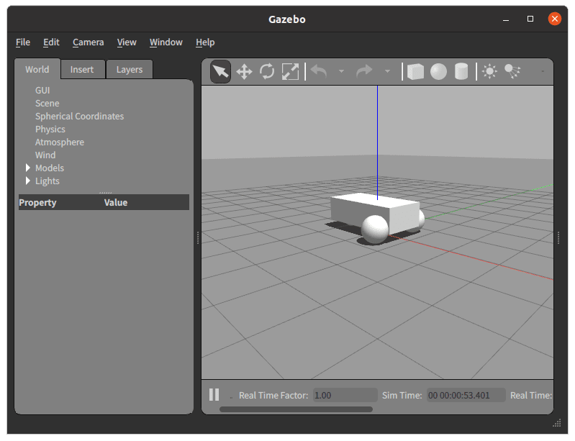Click the undo arrow icon
The image size is (575, 441).
319,71
